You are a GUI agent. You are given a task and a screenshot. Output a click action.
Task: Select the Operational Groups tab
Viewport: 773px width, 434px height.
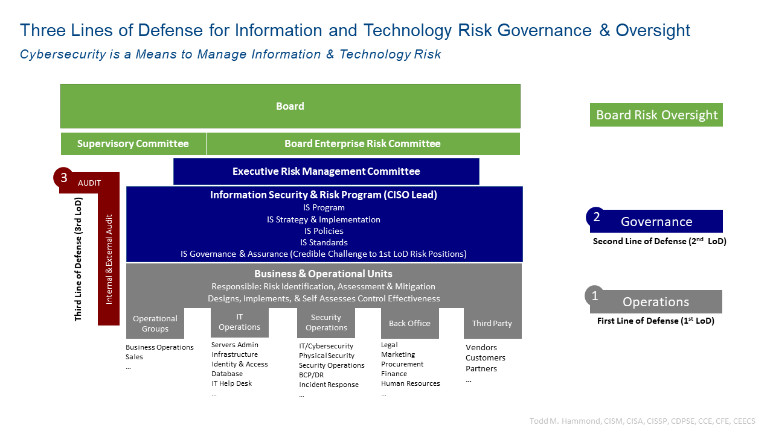tap(155, 324)
